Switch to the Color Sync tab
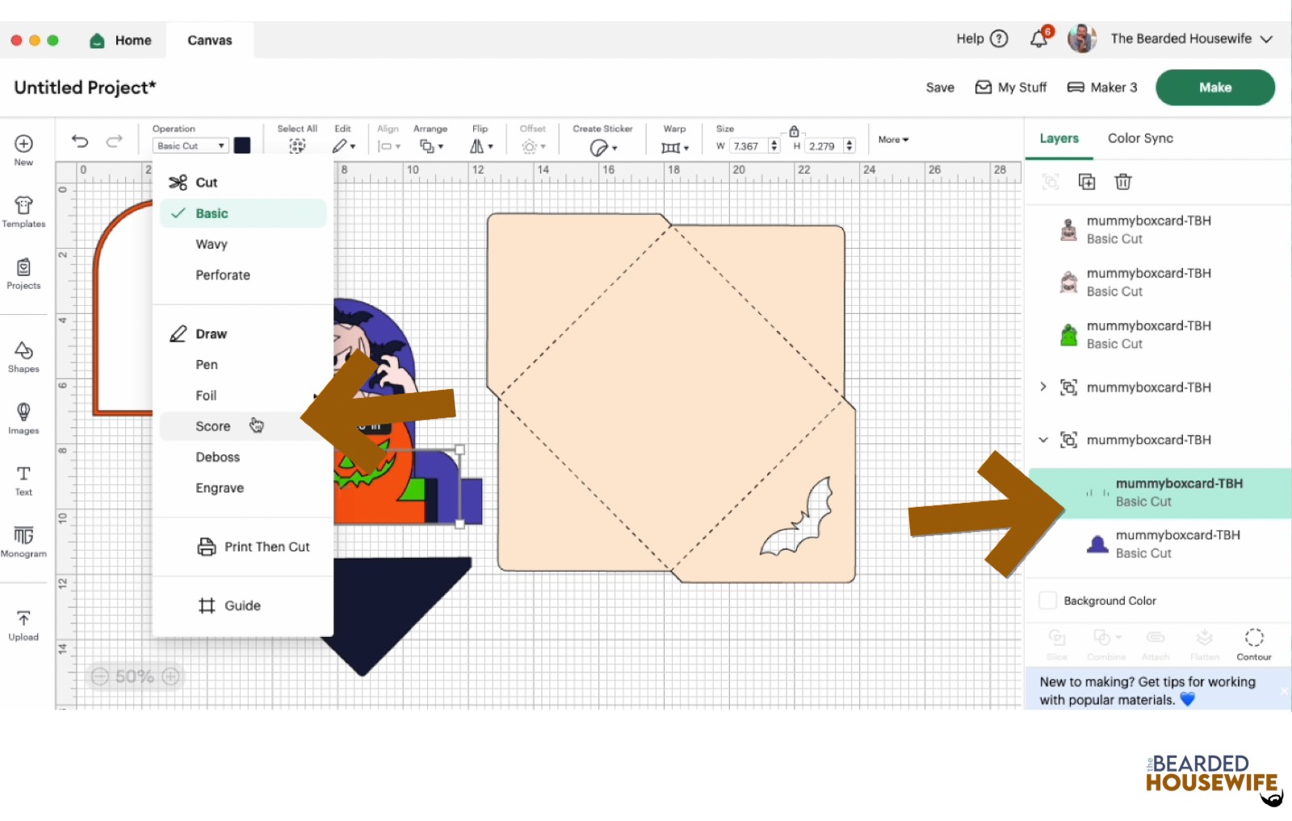 tap(1140, 138)
